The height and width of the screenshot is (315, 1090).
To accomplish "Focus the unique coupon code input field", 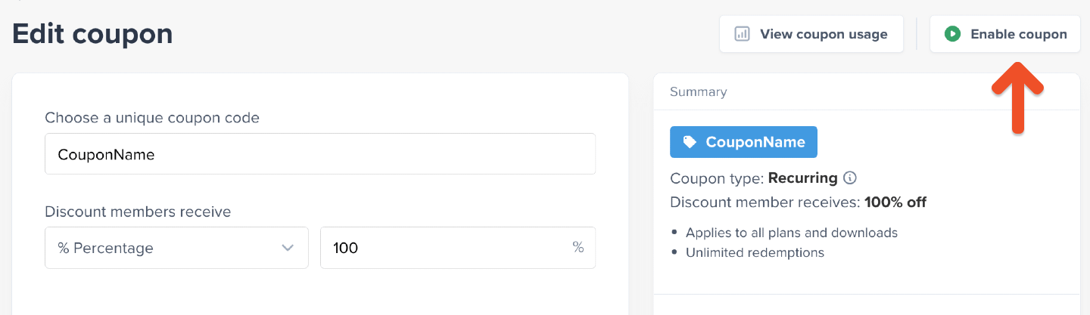I will click(319, 154).
